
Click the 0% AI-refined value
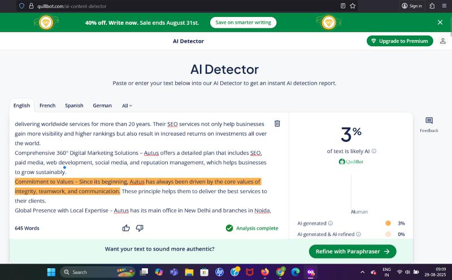pos(401,234)
